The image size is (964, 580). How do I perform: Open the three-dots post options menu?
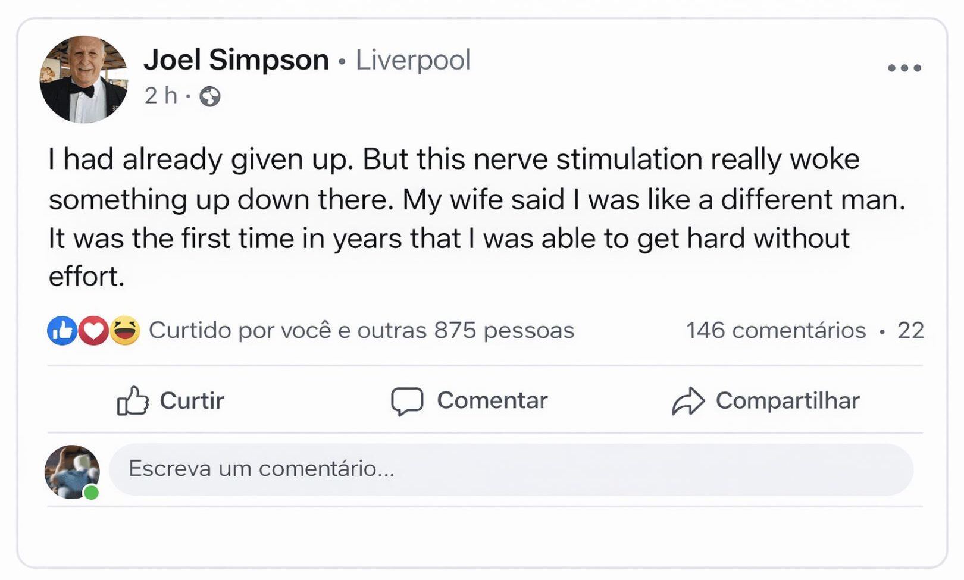(904, 68)
